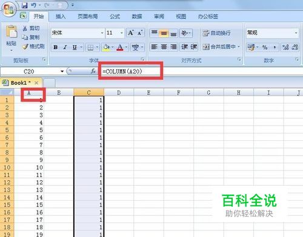Decrease the indent
The image size is (303, 237).
[x=184, y=47]
